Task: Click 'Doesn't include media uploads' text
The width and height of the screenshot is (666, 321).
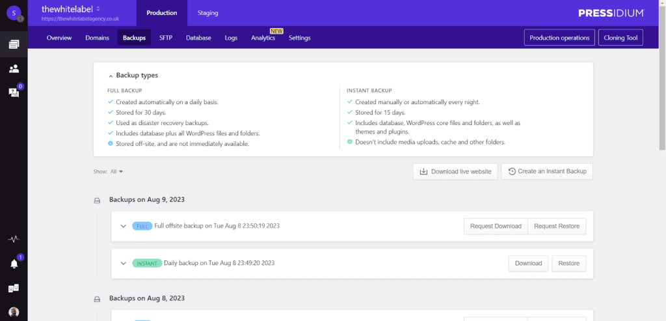Action: point(431,143)
